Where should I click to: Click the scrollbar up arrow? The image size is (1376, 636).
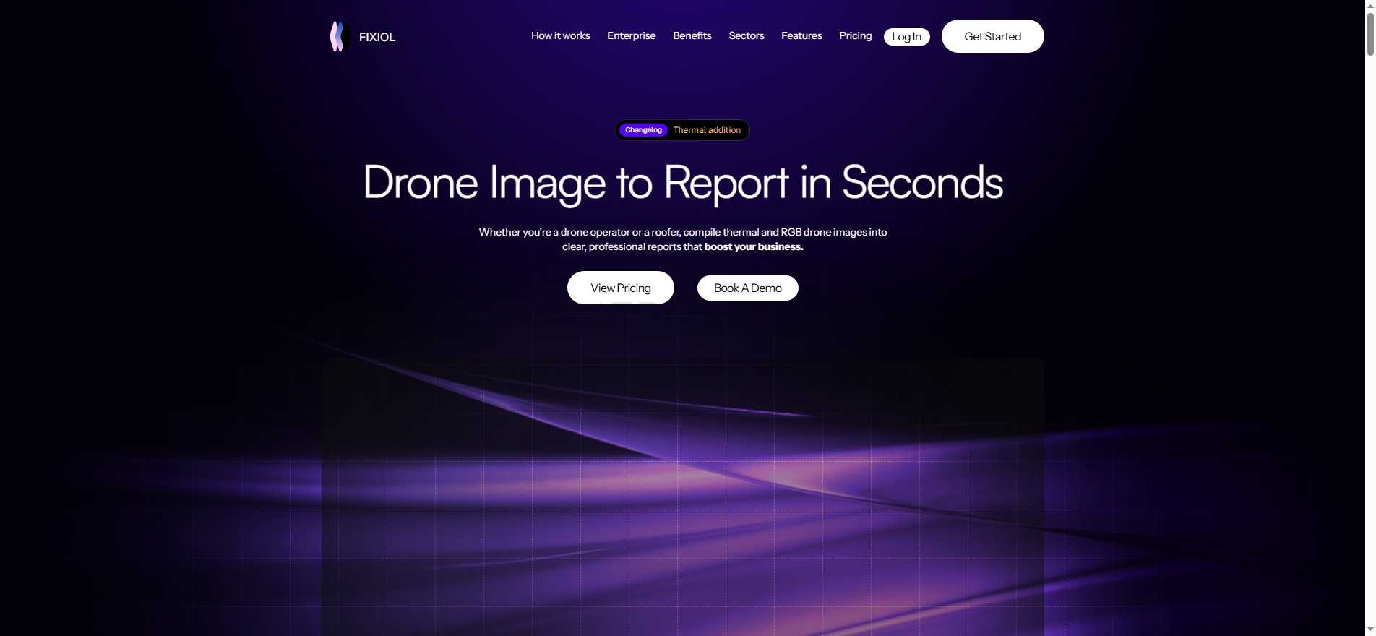pos(1370,5)
